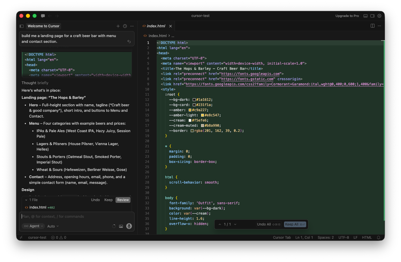401x262 pixels.
Task: Open the Upgrade to Pro link
Action: point(347,16)
